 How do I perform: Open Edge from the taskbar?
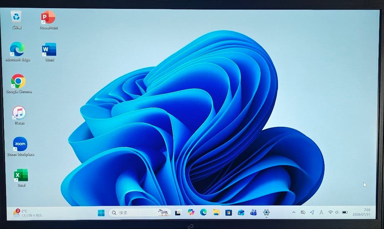(203, 212)
